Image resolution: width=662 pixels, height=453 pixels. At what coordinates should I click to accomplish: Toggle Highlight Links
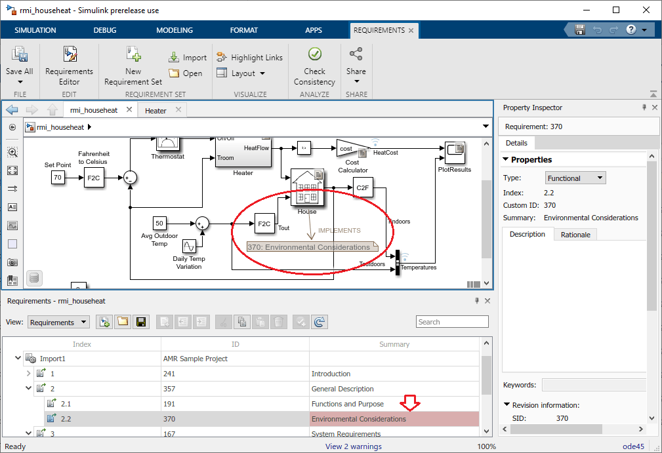(x=249, y=58)
